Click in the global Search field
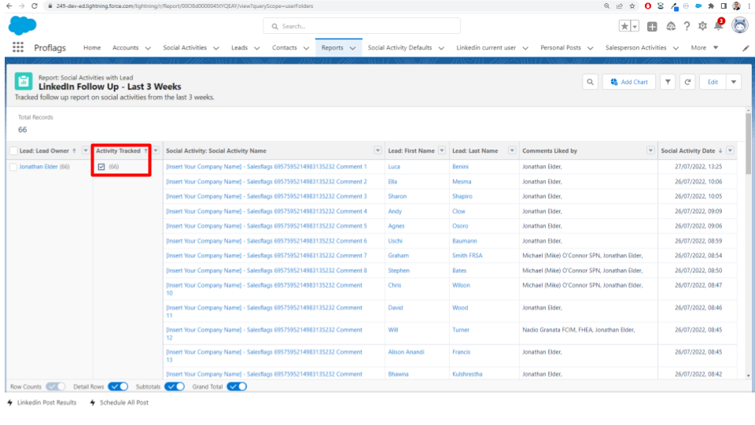Screen dimensions: 755x425 (x=362, y=26)
